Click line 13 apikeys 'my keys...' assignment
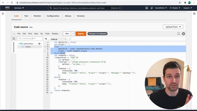This screenshot has height=111, width=197. 74,64
